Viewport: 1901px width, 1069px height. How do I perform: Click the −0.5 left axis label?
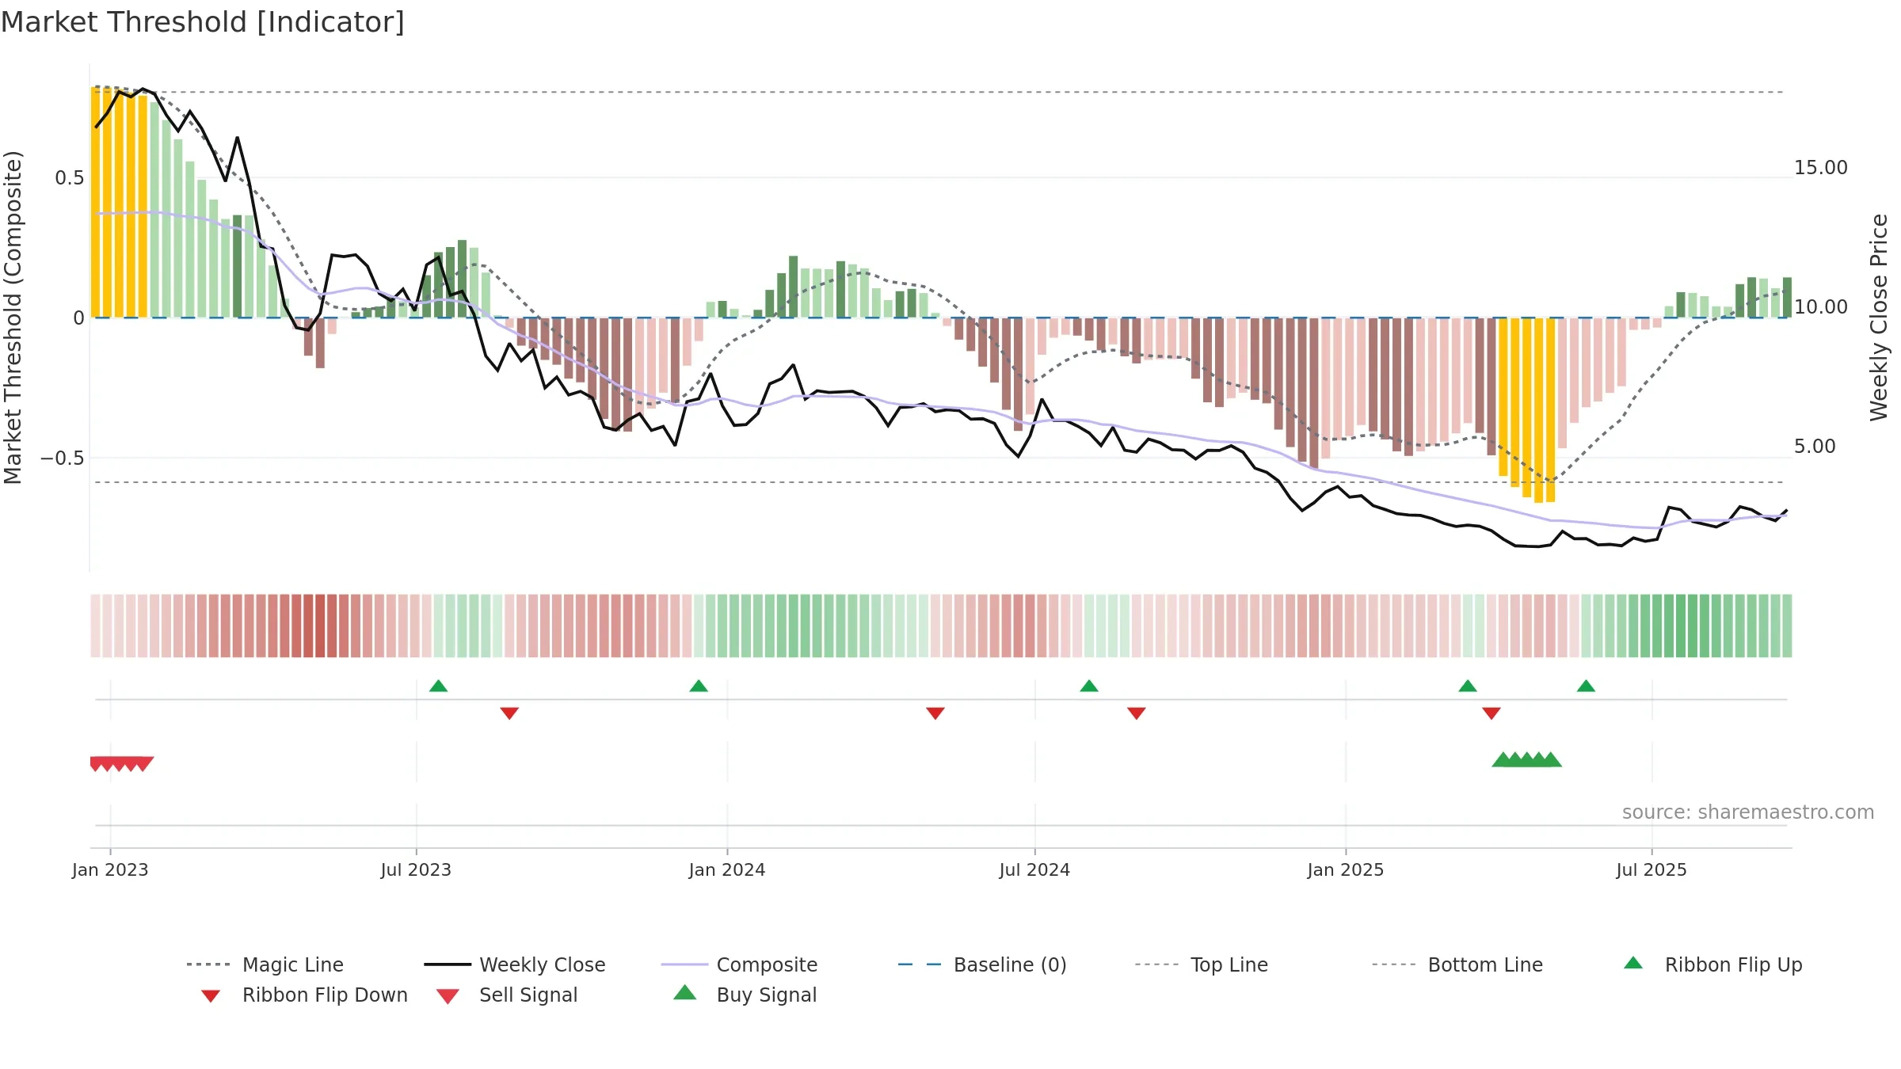tap(63, 458)
